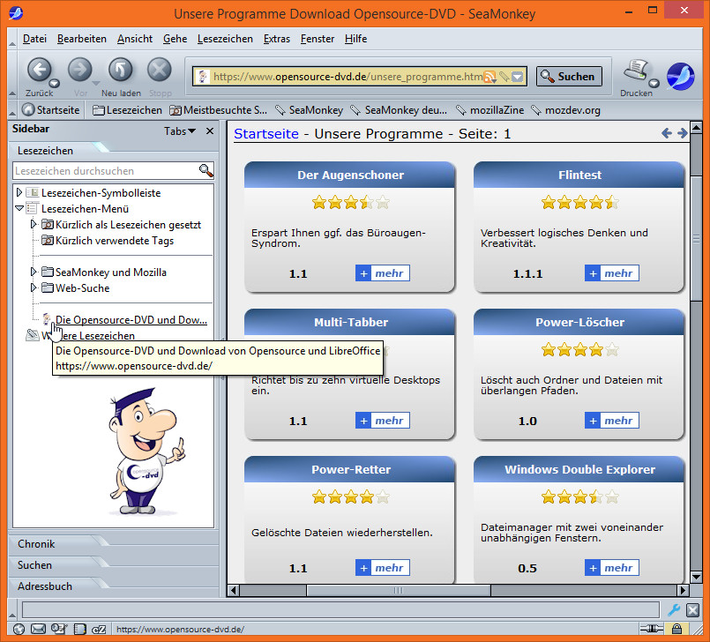Click the RSS feed icon in address bar

489,77
